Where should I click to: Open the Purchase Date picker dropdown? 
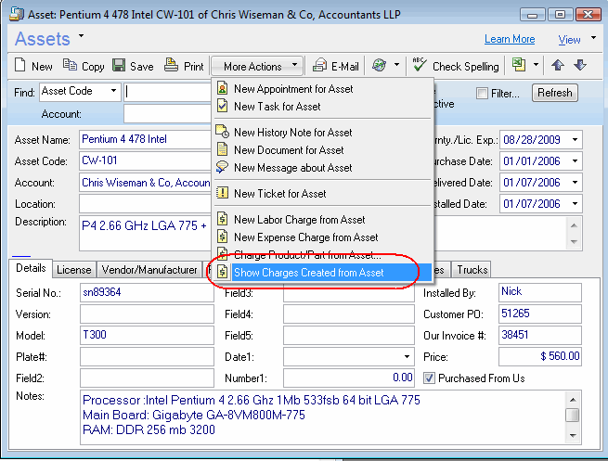click(x=575, y=160)
